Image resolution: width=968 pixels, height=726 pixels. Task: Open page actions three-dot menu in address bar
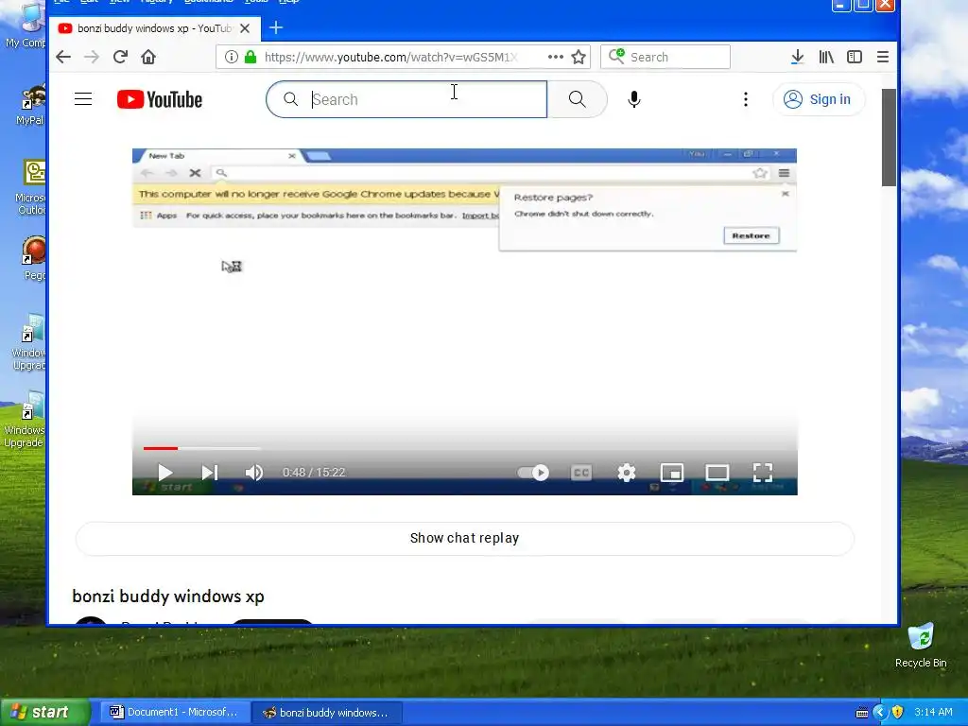tap(555, 57)
